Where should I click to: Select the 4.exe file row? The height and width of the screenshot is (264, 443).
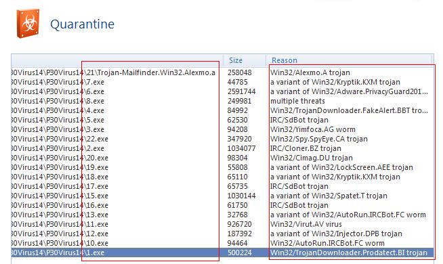tap(222, 110)
